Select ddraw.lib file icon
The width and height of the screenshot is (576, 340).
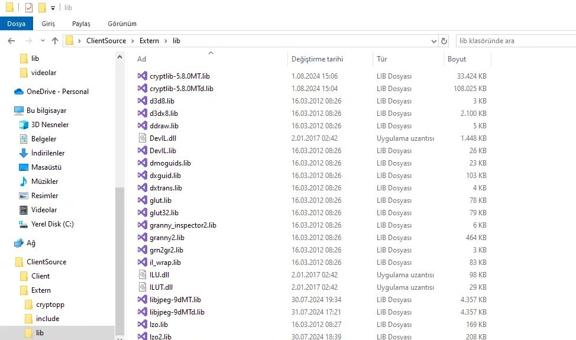[x=142, y=125]
